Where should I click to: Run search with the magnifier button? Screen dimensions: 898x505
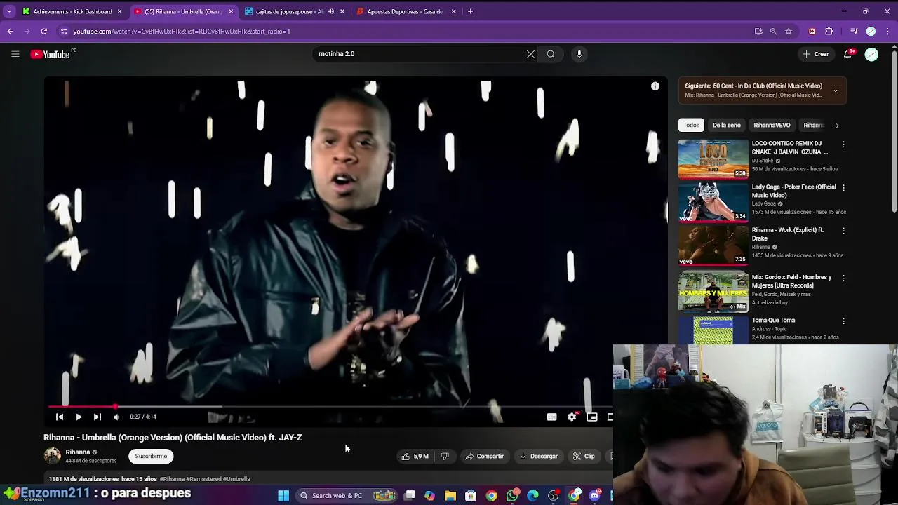551,54
